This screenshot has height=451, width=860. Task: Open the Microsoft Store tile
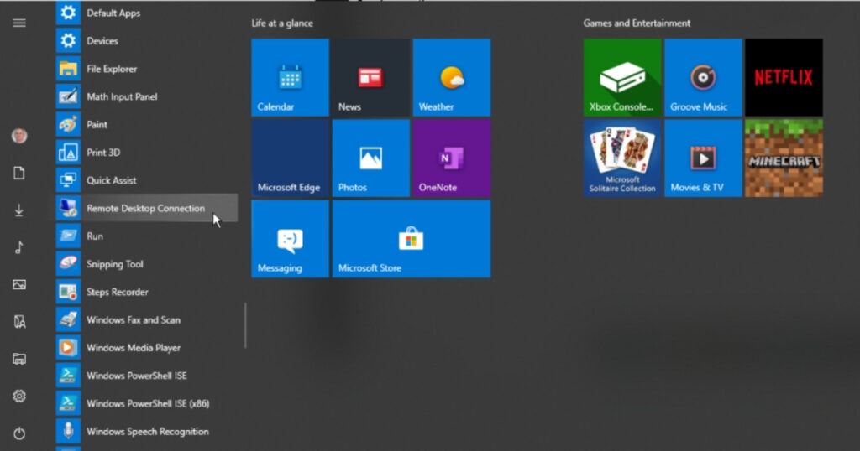coord(412,239)
